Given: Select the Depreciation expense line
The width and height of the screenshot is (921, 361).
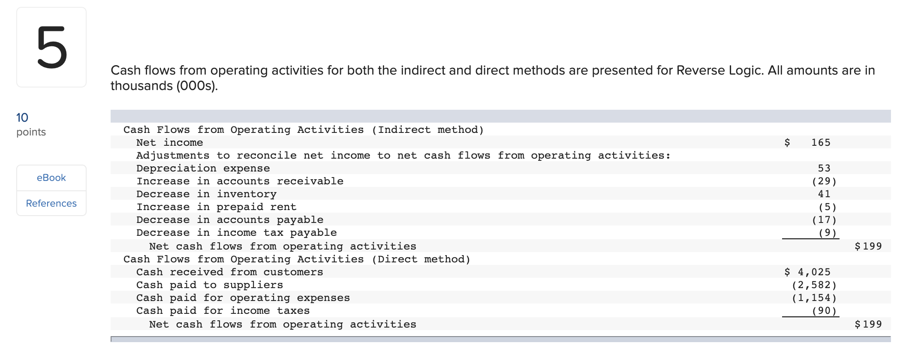Looking at the screenshot, I should 203,168.
